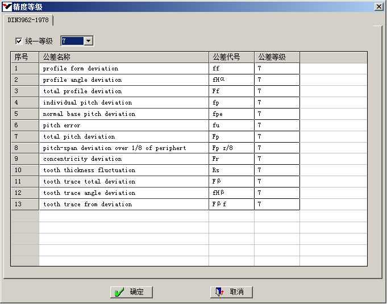Select the concentricity deviation row name
The image size is (387, 304).
[123, 159]
